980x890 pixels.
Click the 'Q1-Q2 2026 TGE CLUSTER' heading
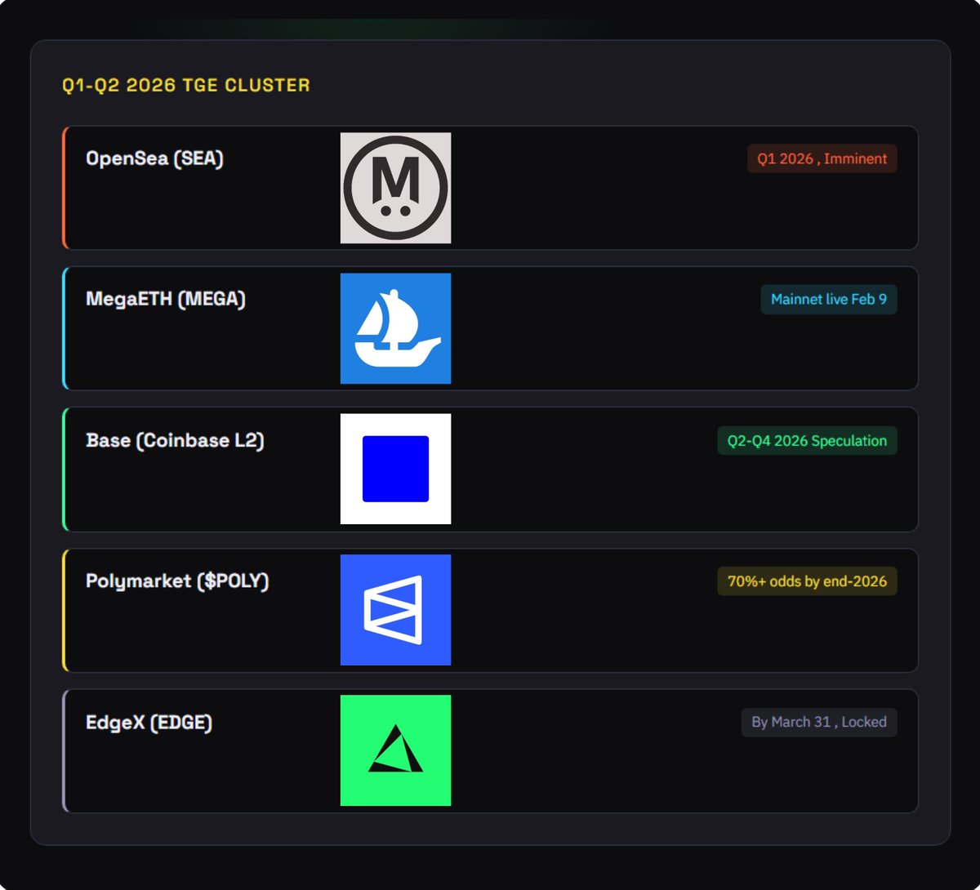click(x=186, y=85)
